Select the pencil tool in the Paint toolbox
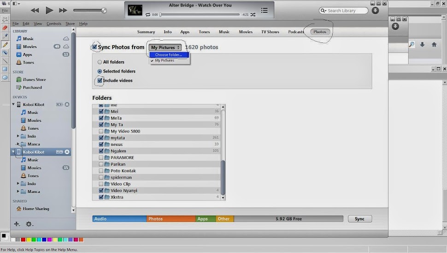The image size is (447, 253). (x=5, y=44)
